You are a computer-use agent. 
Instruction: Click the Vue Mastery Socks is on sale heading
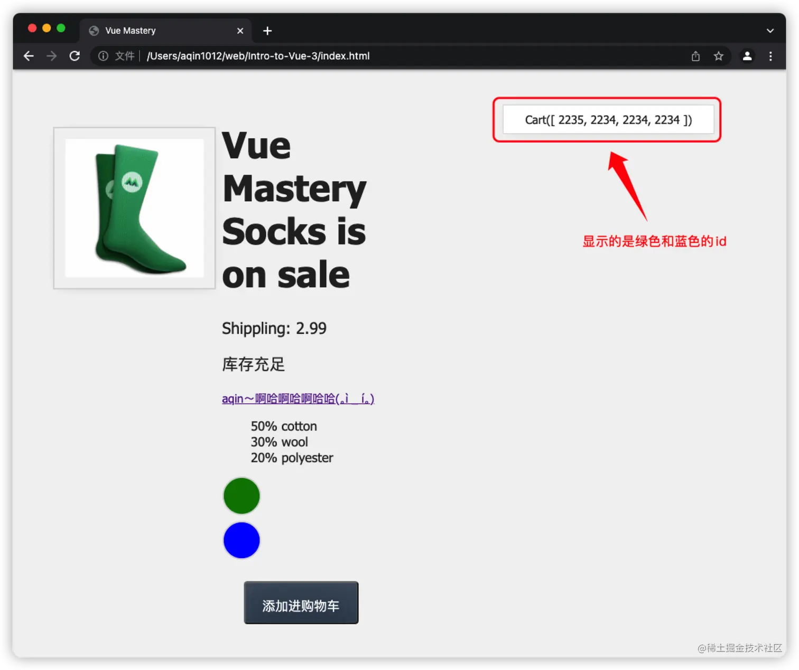click(294, 210)
